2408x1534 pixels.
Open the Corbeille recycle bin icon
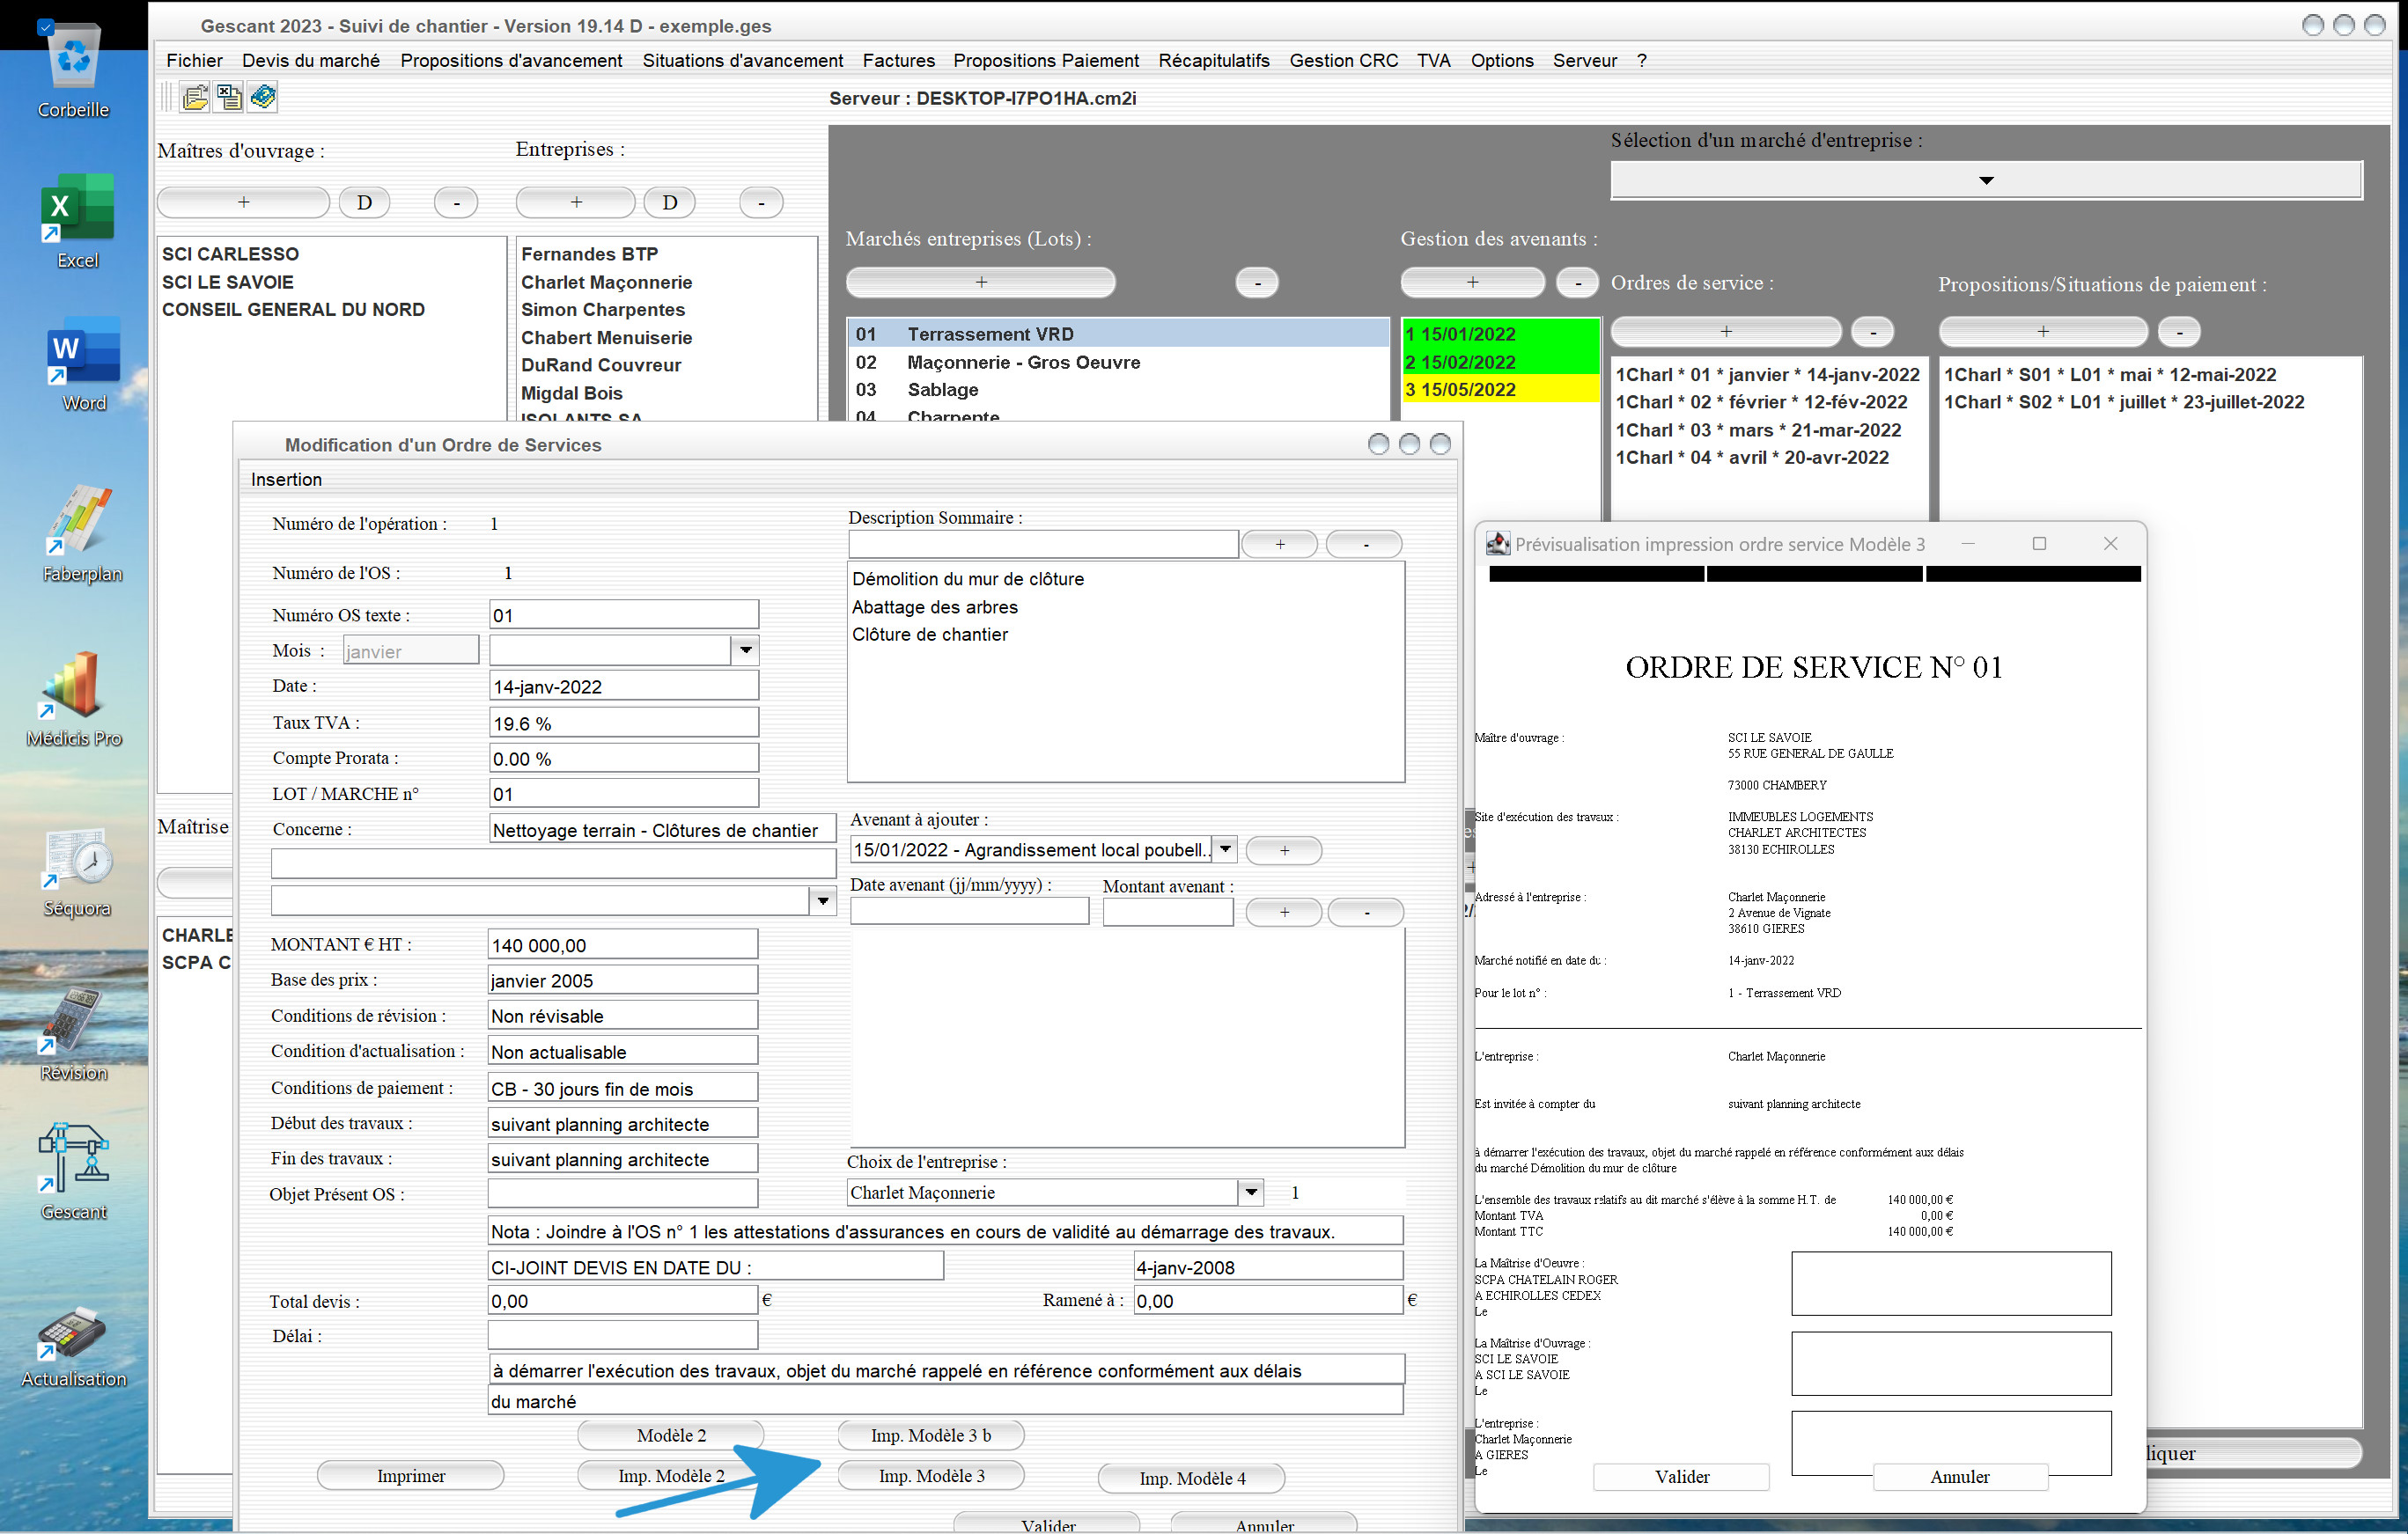[x=74, y=68]
